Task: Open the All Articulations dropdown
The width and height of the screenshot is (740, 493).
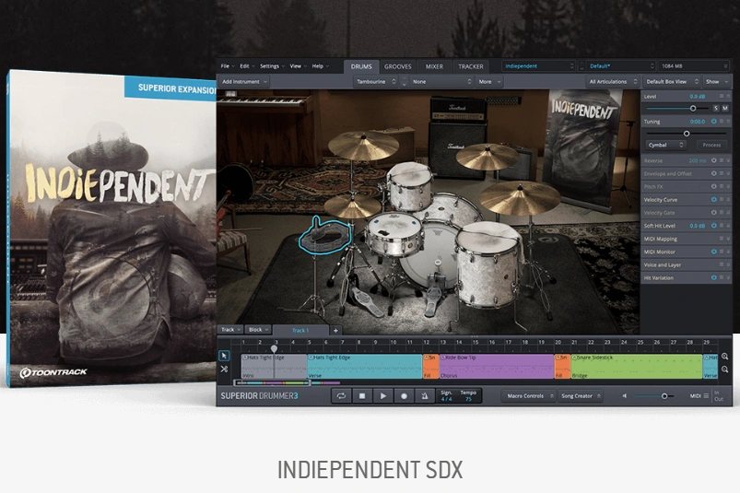Action: click(x=613, y=82)
